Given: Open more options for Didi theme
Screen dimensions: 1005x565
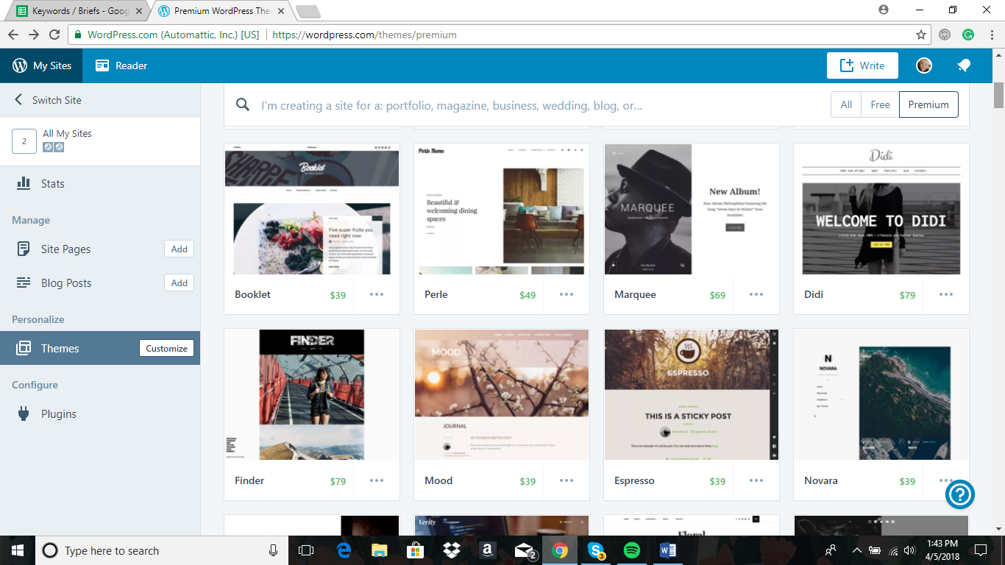Looking at the screenshot, I should [946, 294].
